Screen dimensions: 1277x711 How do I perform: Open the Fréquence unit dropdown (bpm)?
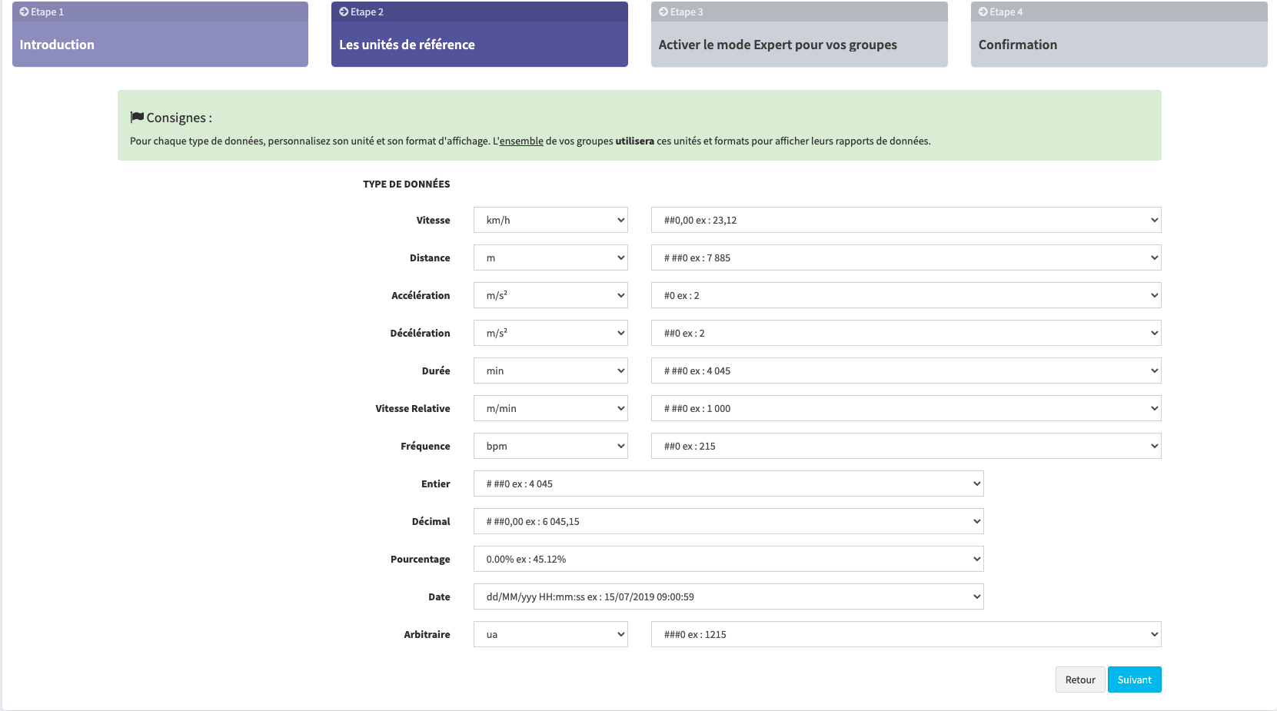tap(550, 446)
